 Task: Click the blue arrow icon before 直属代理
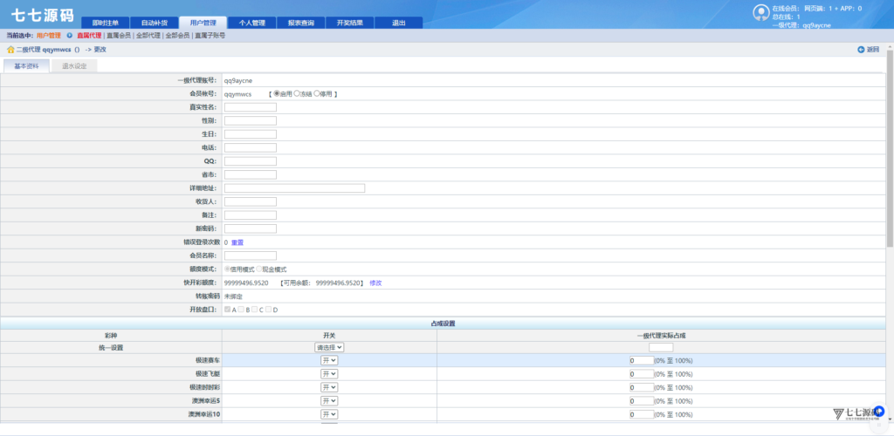pos(69,36)
